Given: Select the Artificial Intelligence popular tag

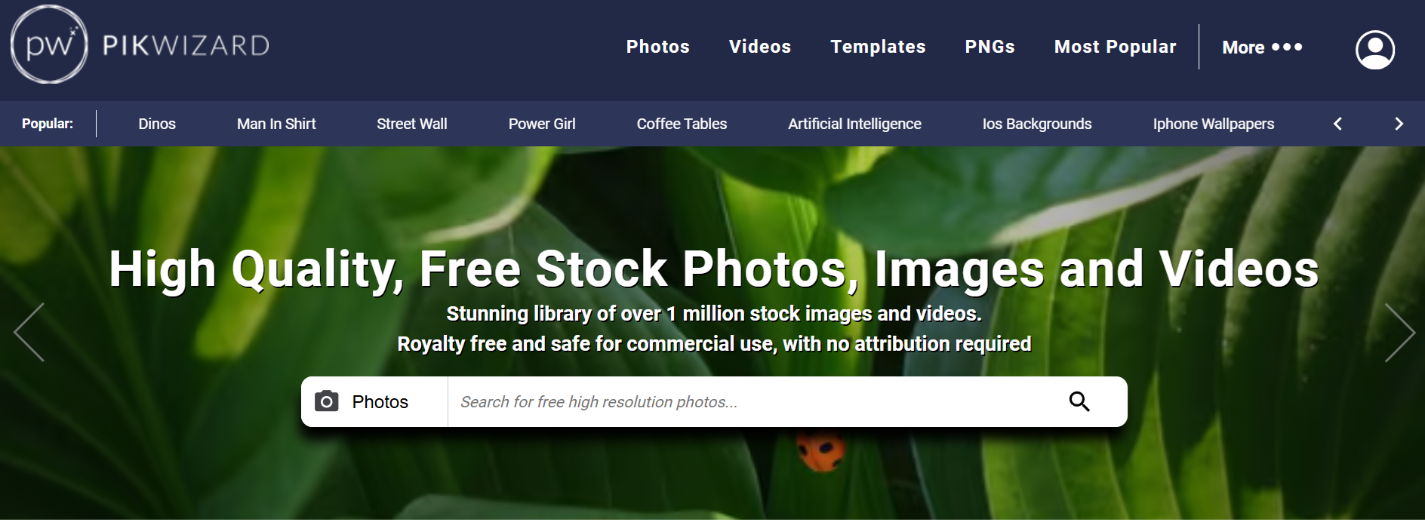Looking at the screenshot, I should point(854,124).
